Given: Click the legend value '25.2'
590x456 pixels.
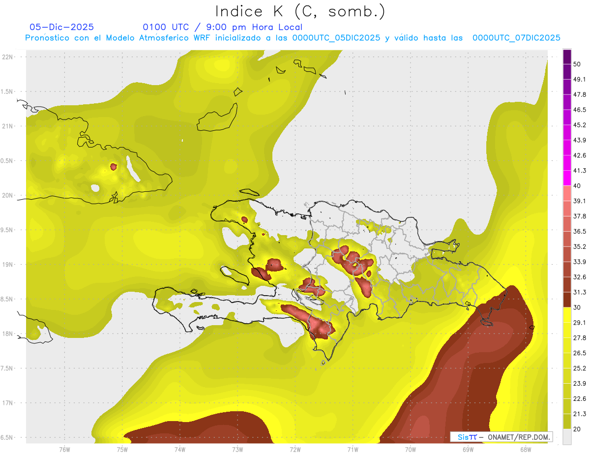Looking at the screenshot, I should [x=579, y=368].
